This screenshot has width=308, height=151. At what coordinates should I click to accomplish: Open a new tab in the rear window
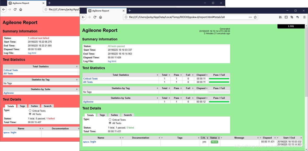[50, 3]
